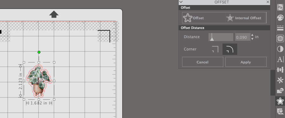The height and width of the screenshot is (118, 285).
Task: Open the Replicate panel icon
Action: point(280,80)
